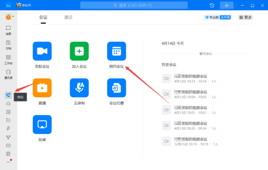Open the green 加入会议 join icon
The height and width of the screenshot is (170, 268).
(79, 51)
